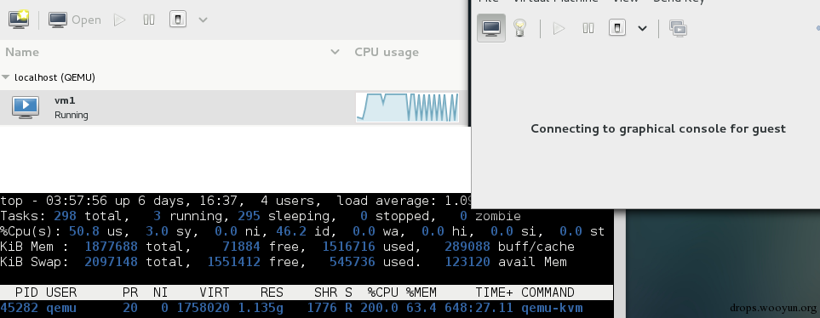820x318 pixels.
Task: Create a new virtual machine icon
Action: point(19,20)
